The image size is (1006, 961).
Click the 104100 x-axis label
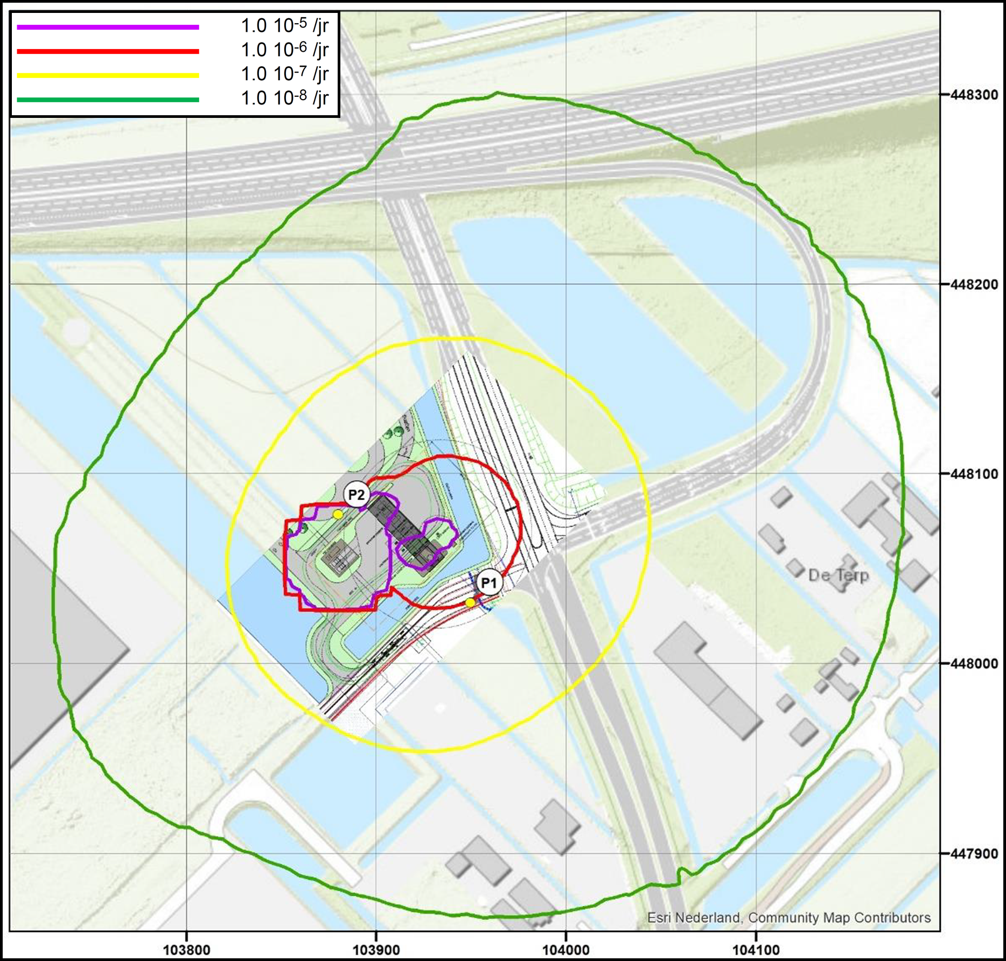[x=756, y=950]
